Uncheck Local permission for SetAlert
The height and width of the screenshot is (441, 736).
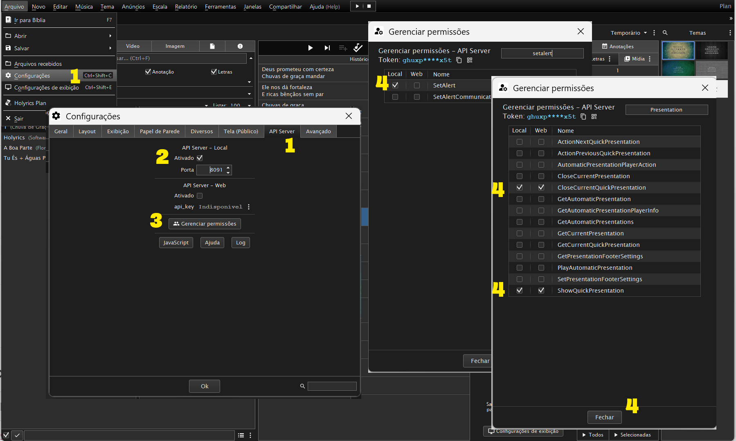395,85
